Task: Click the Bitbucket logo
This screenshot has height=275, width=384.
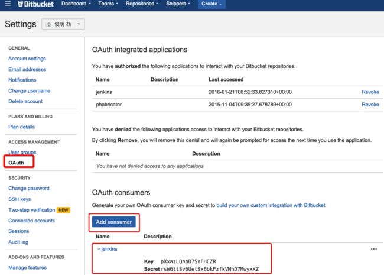Action: tap(36, 4)
